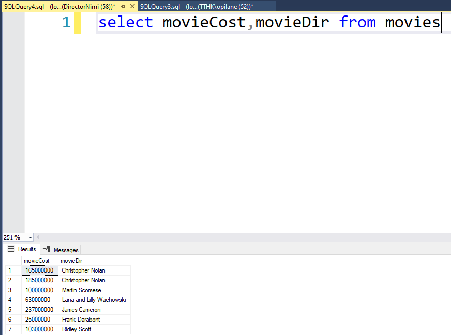Click the Lana and Lilly Wachowski cell
The height and width of the screenshot is (335, 451).
point(94,300)
